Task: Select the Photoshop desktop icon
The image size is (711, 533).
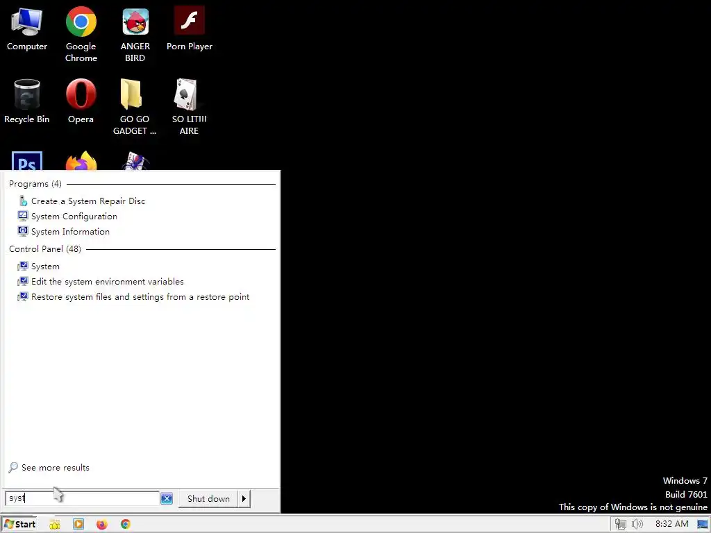Action: point(27,161)
